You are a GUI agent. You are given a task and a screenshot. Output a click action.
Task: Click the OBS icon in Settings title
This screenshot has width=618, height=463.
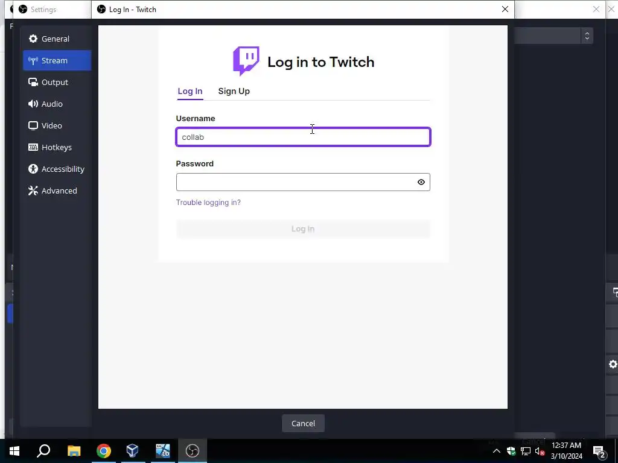23,9
